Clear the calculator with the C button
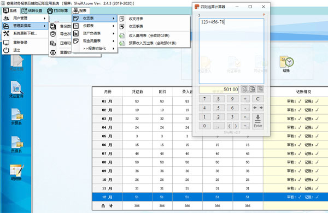 click(x=257, y=99)
